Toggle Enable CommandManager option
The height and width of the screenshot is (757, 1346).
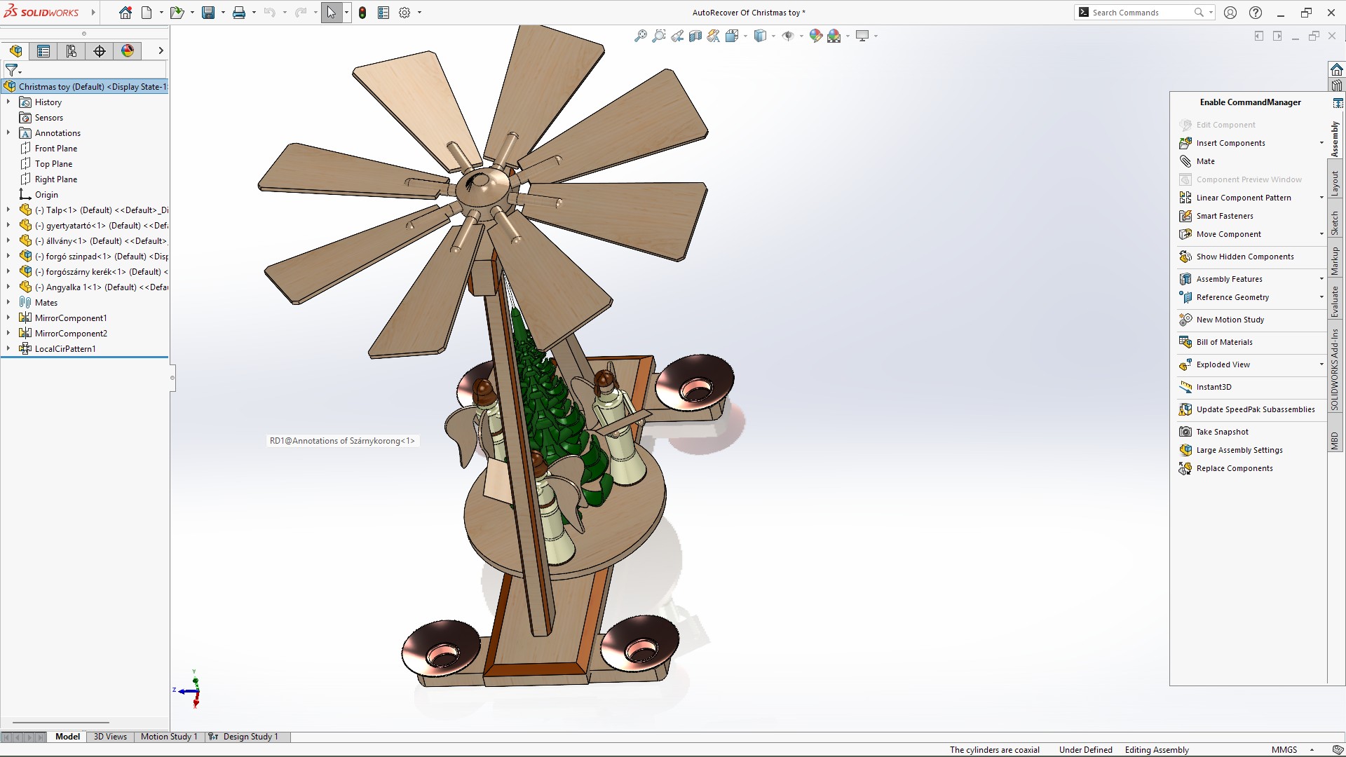pyautogui.click(x=1249, y=102)
